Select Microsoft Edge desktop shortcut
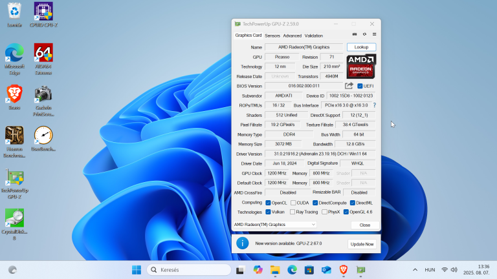497x279 pixels. [x=15, y=59]
